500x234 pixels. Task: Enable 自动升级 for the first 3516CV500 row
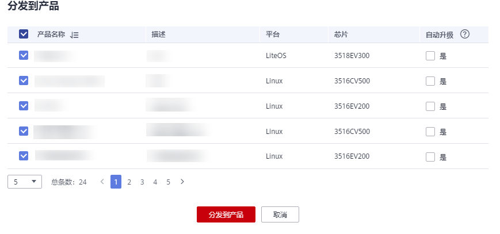tap(430, 81)
